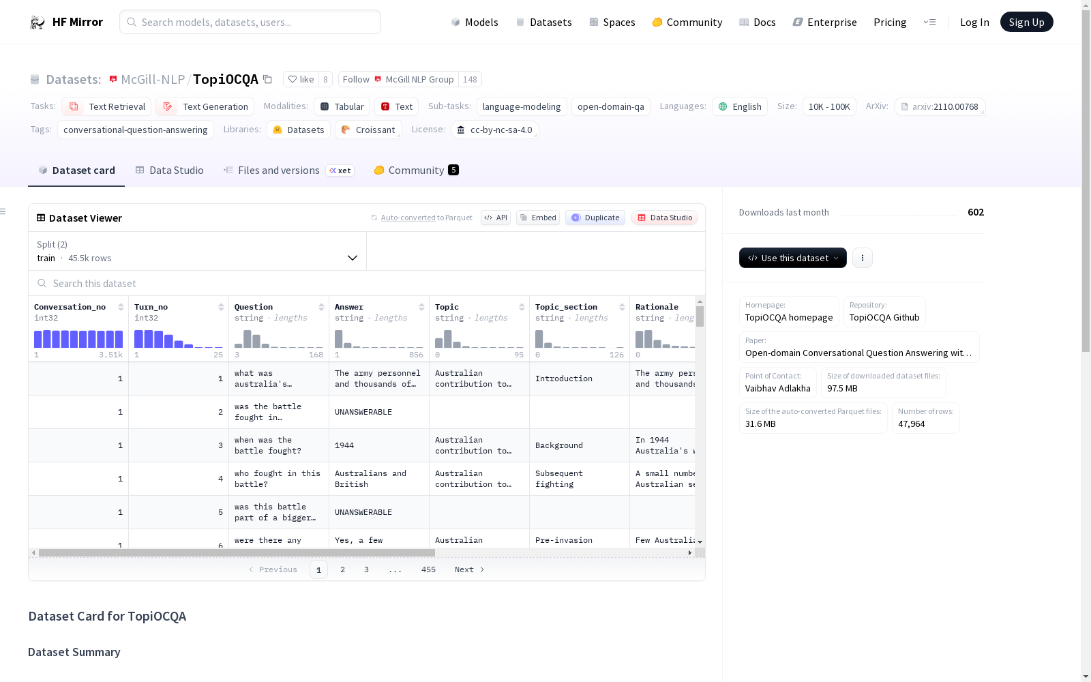Click the Embed button
1091x682 pixels.
pyautogui.click(x=538, y=218)
